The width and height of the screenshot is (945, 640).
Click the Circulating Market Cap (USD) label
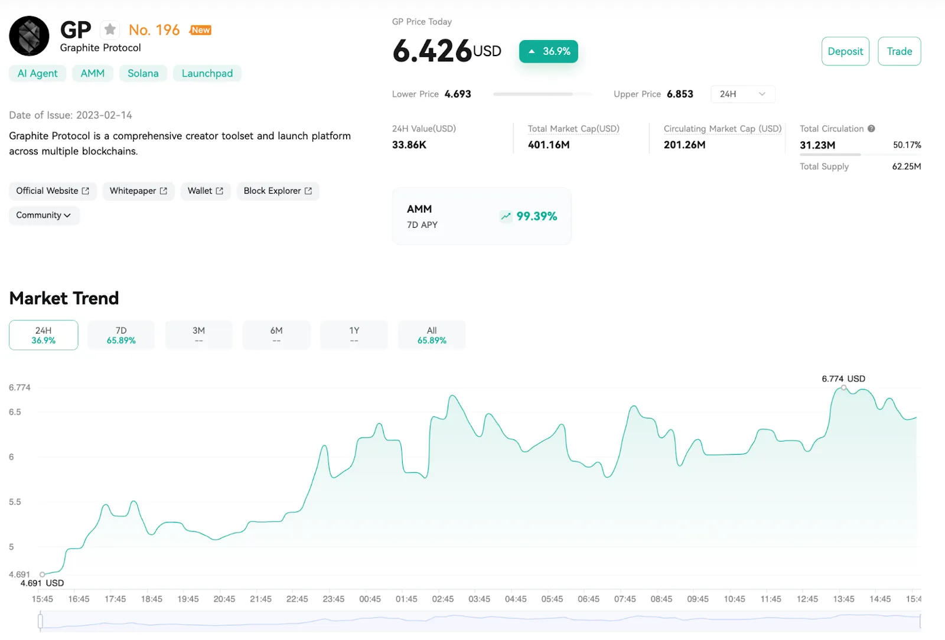pos(722,129)
